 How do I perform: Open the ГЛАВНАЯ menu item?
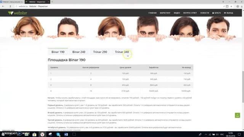coord(152,13)
